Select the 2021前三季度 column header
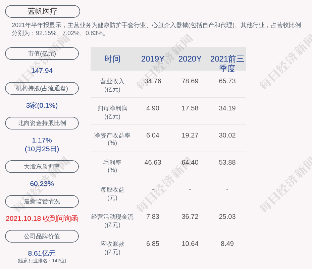Screen dimensions: 312x269 [227, 64]
